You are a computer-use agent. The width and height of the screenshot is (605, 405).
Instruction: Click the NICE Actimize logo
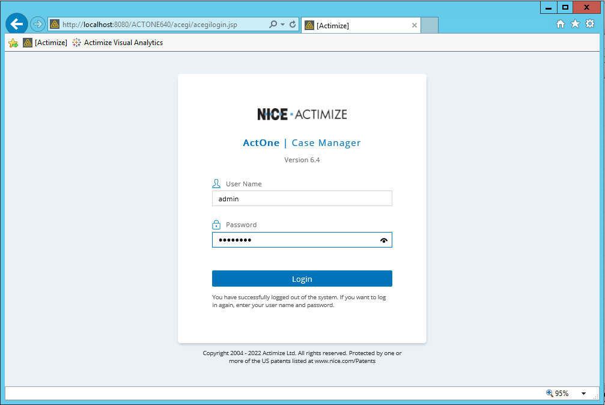pyautogui.click(x=302, y=114)
